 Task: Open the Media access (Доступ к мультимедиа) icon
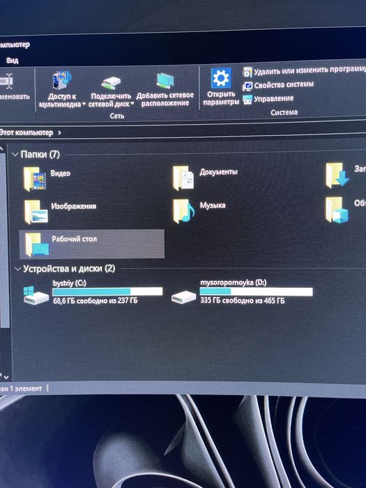62,80
